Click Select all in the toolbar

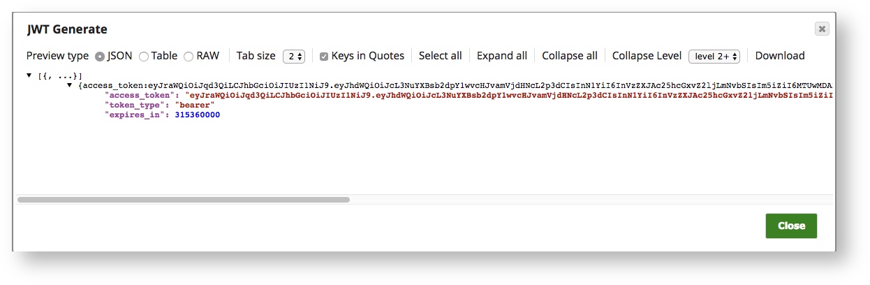440,56
